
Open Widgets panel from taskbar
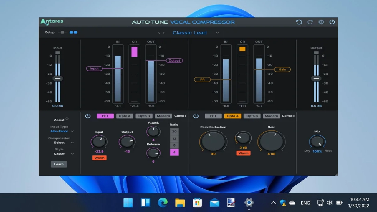coord(145,203)
